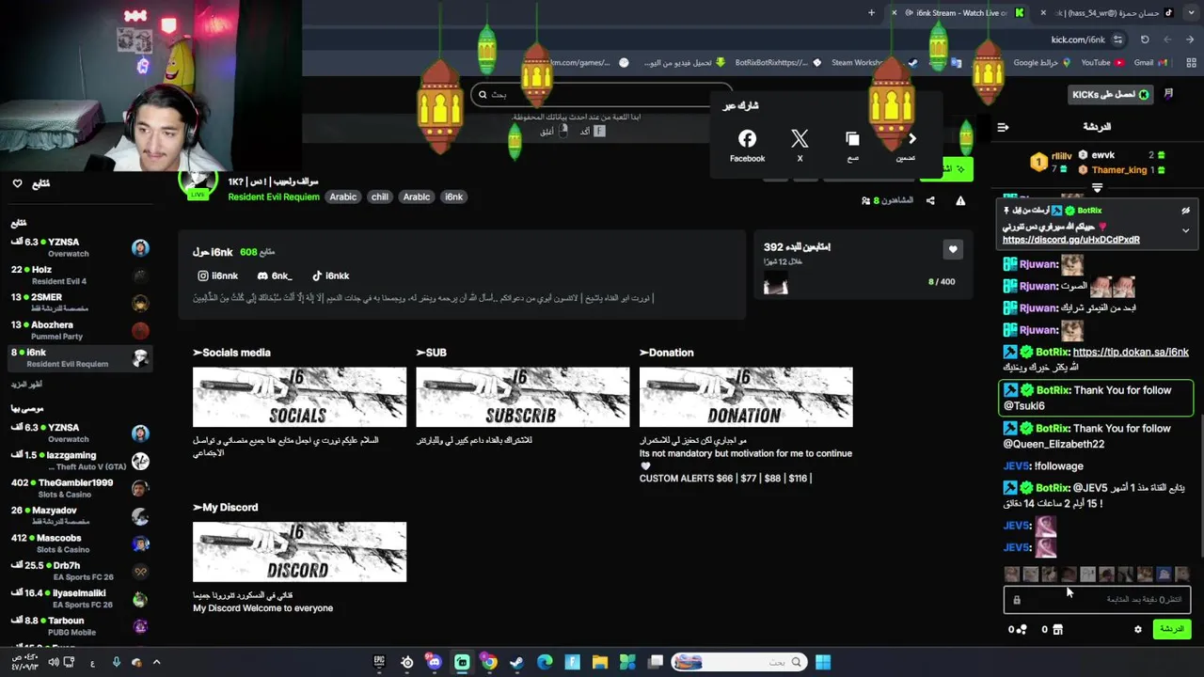Click the i6nk stream tag

pyautogui.click(x=453, y=197)
